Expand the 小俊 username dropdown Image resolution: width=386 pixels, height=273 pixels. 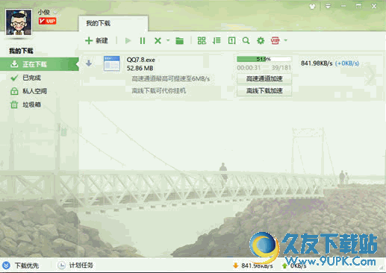click(55, 12)
